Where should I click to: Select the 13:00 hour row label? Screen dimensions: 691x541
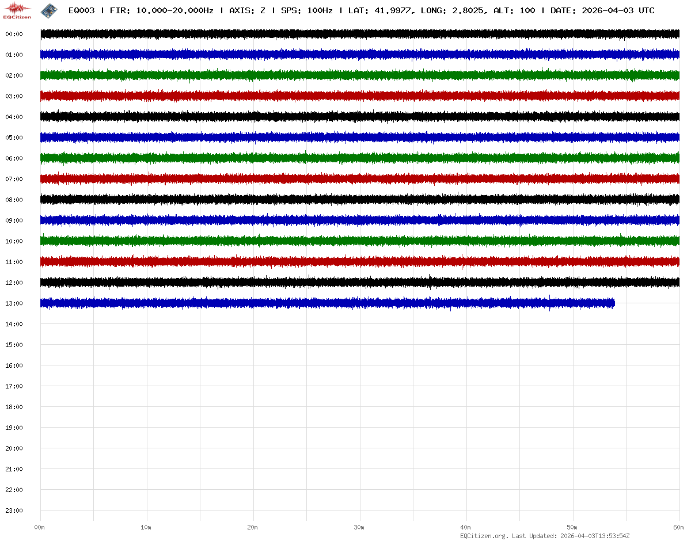[14, 303]
